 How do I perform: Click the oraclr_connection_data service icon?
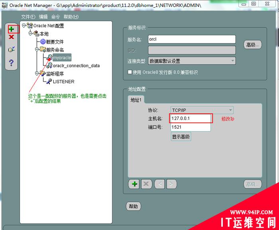click(49, 65)
